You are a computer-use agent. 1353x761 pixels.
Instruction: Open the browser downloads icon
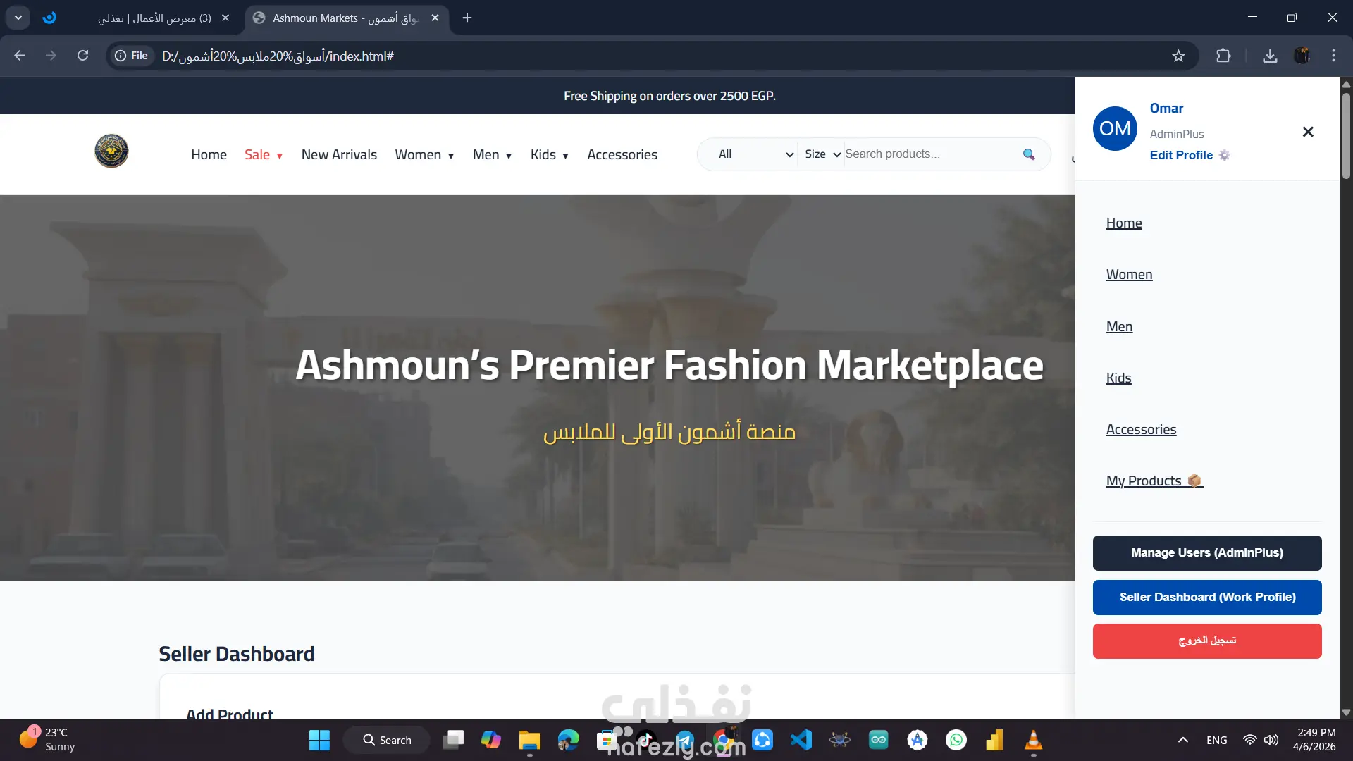click(1270, 56)
